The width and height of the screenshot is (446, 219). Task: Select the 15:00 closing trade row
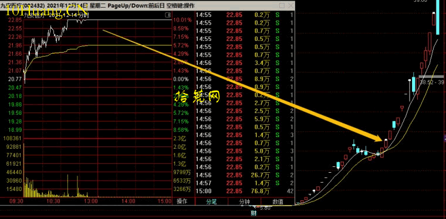pyautogui.click(x=245, y=191)
